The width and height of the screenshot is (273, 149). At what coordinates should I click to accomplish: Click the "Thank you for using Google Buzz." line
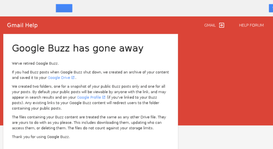[x=41, y=137]
